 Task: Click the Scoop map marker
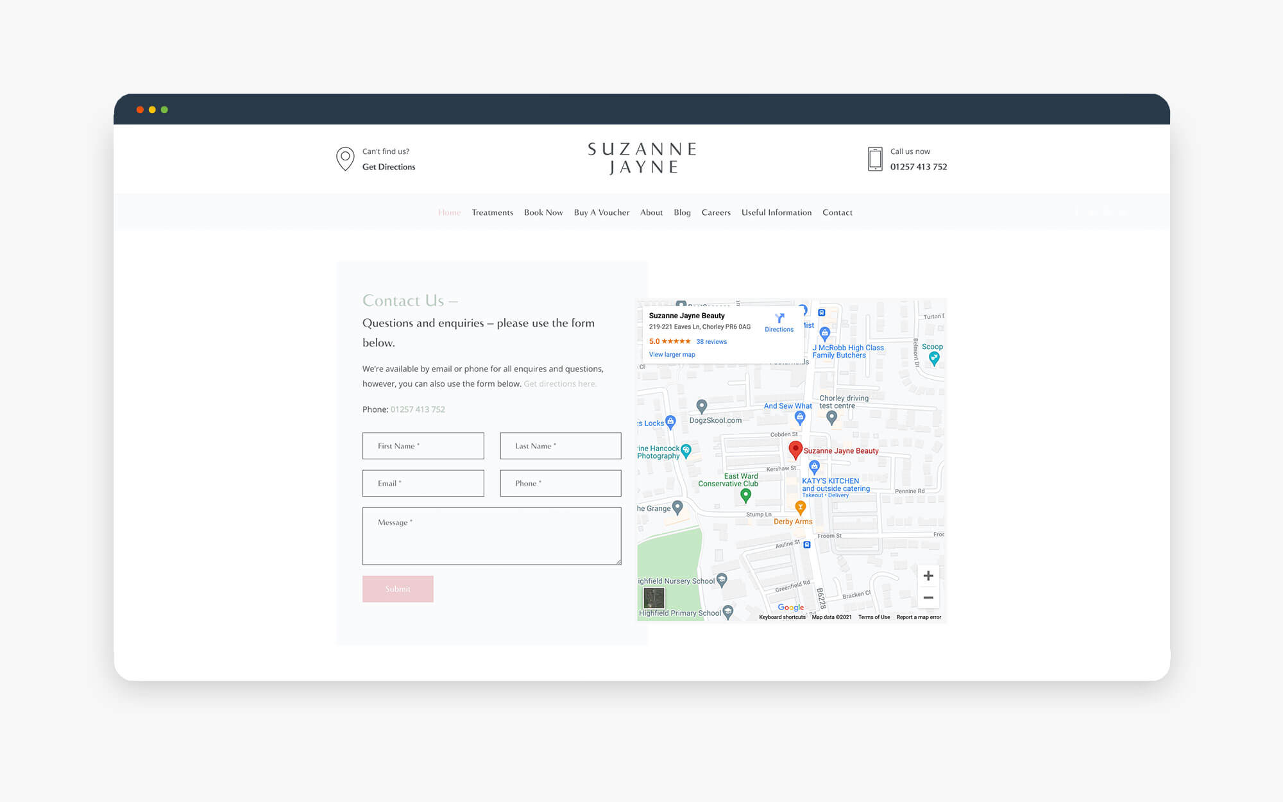[934, 359]
